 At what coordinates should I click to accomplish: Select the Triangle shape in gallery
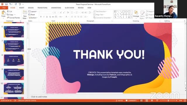tap(115, 14)
